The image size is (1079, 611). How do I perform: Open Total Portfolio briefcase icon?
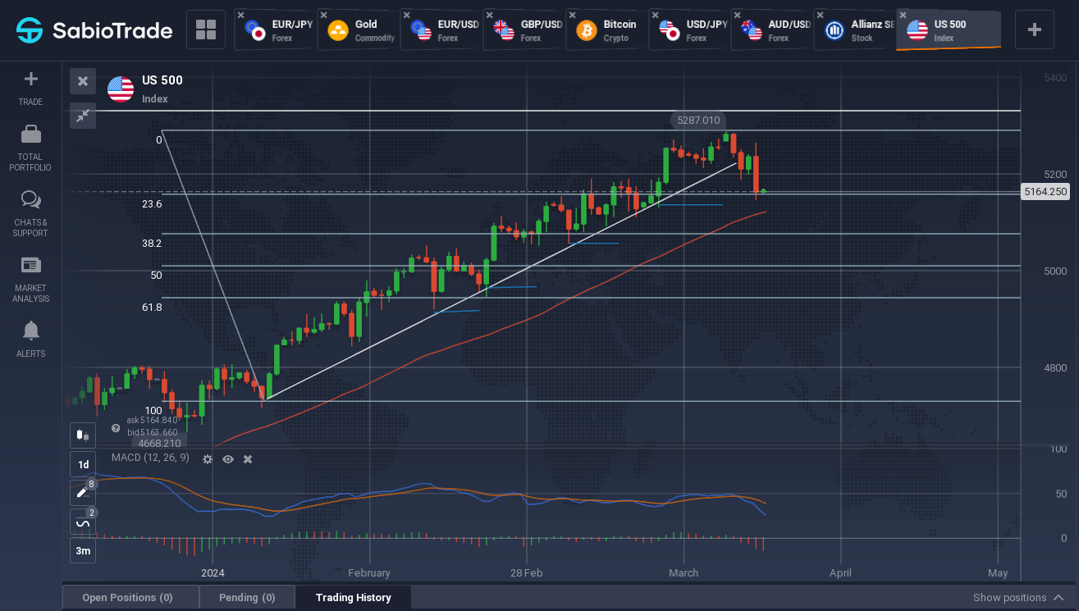(30, 134)
